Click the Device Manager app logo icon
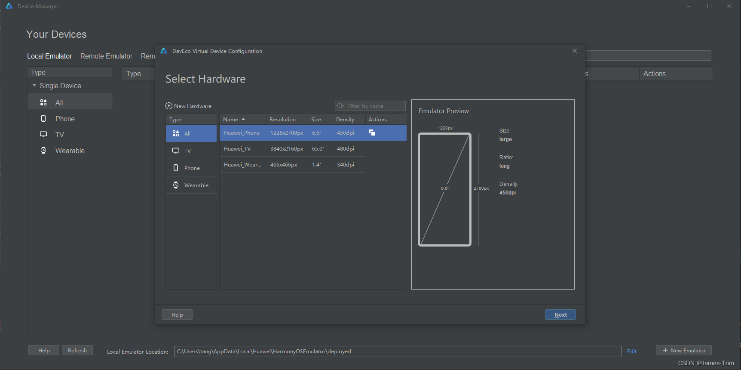The width and height of the screenshot is (741, 370). click(9, 6)
